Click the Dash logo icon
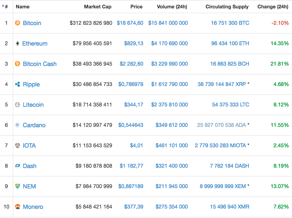 click(18, 166)
